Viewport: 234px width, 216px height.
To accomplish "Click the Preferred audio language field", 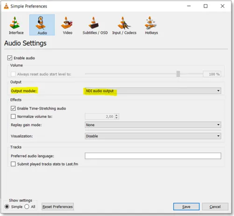I will pos(153,156).
